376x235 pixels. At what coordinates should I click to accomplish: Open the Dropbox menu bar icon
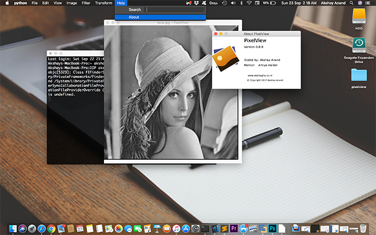click(x=196, y=3)
